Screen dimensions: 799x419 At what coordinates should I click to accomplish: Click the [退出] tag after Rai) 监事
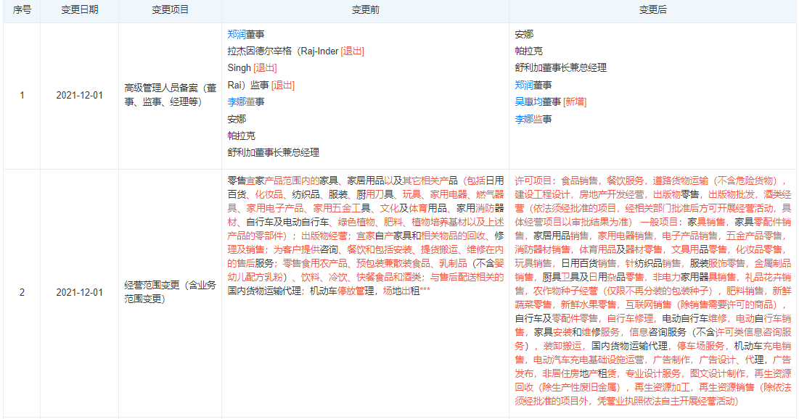[283, 85]
